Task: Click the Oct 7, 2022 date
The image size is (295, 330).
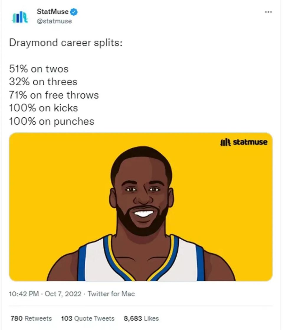Action: 63,294
